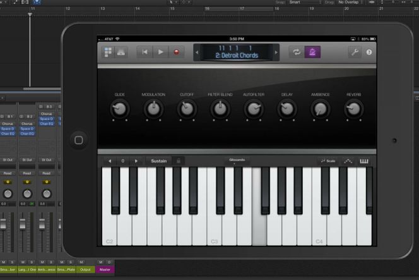Switch the Glissando mode selector

point(237,161)
